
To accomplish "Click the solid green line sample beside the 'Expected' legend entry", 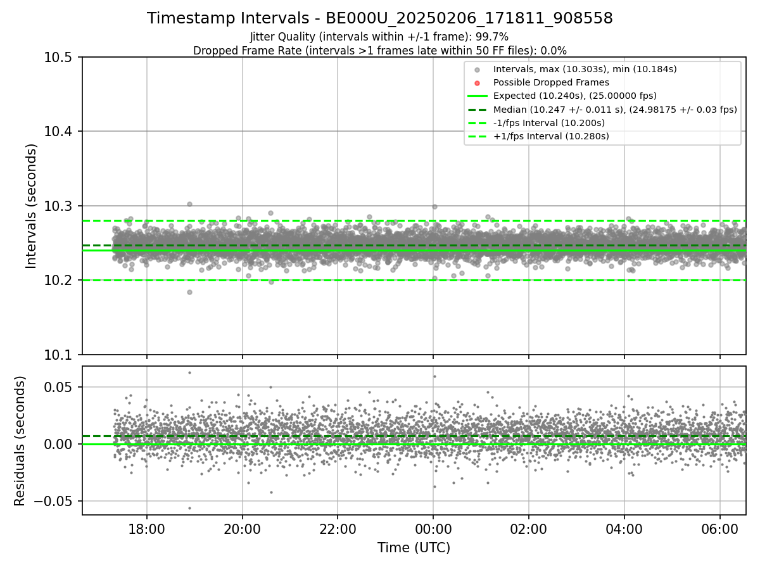I will tap(478, 96).
